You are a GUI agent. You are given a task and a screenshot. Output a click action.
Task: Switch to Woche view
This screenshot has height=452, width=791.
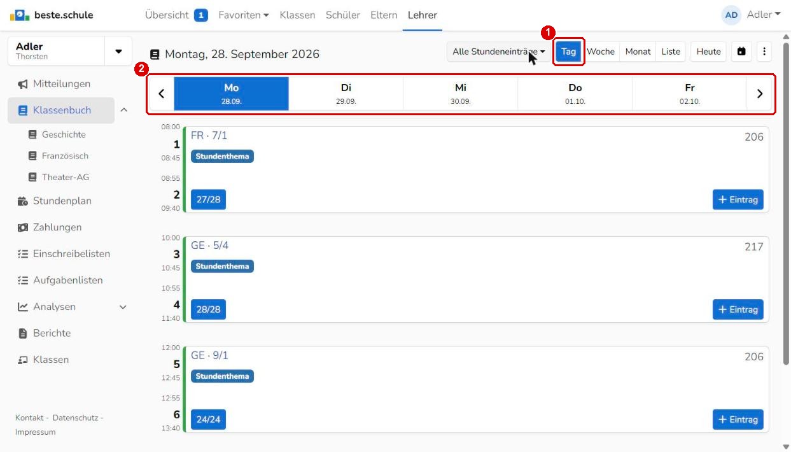pyautogui.click(x=601, y=52)
